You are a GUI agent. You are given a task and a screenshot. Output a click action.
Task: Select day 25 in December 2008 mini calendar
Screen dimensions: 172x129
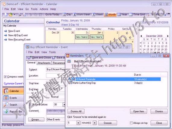(158, 52)
